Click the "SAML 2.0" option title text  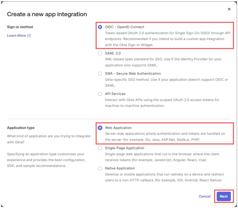coord(113,53)
